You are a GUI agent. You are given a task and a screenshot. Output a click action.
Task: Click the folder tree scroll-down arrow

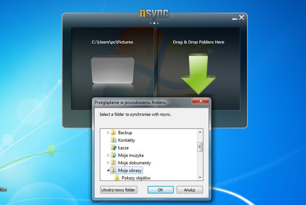tap(200, 177)
